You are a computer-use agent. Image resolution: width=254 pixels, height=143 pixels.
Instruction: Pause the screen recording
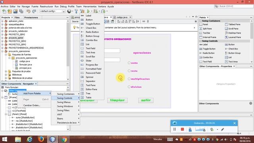[x=175, y=129]
